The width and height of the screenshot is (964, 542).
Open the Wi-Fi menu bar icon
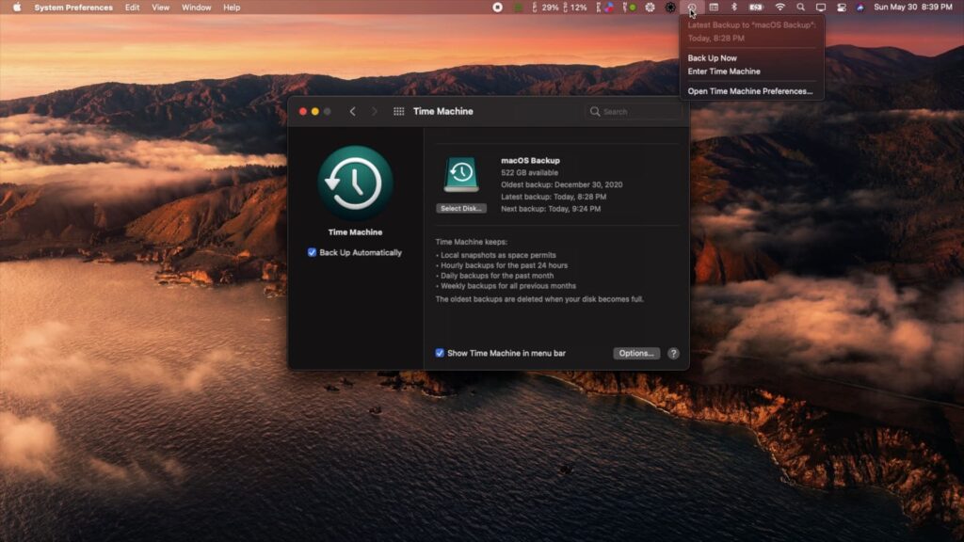(779, 8)
